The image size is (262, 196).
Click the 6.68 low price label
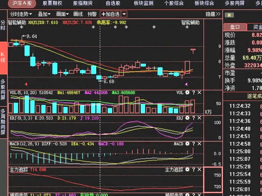pos(109,81)
